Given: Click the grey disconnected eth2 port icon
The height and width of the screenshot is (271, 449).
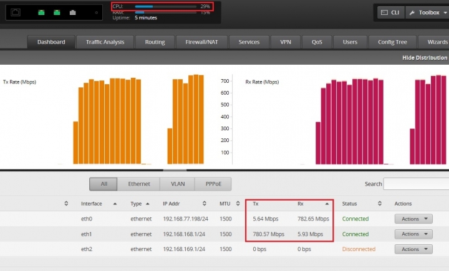Looking at the screenshot, I should 73,12.
